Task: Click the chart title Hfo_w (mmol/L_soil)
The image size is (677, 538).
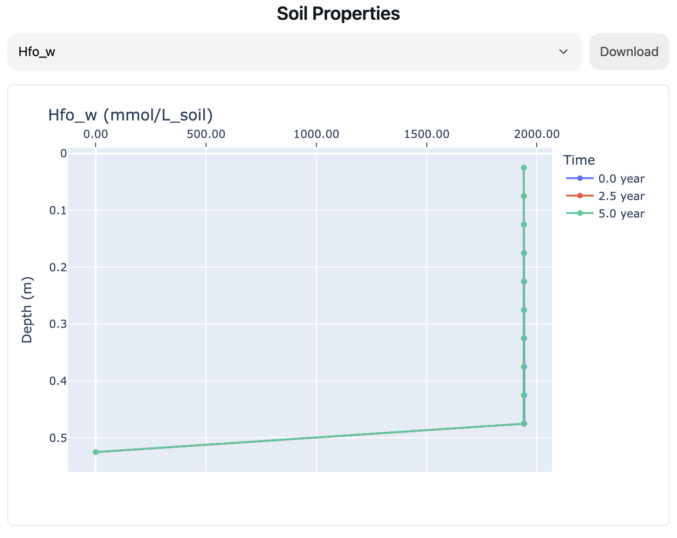Action: coord(130,115)
